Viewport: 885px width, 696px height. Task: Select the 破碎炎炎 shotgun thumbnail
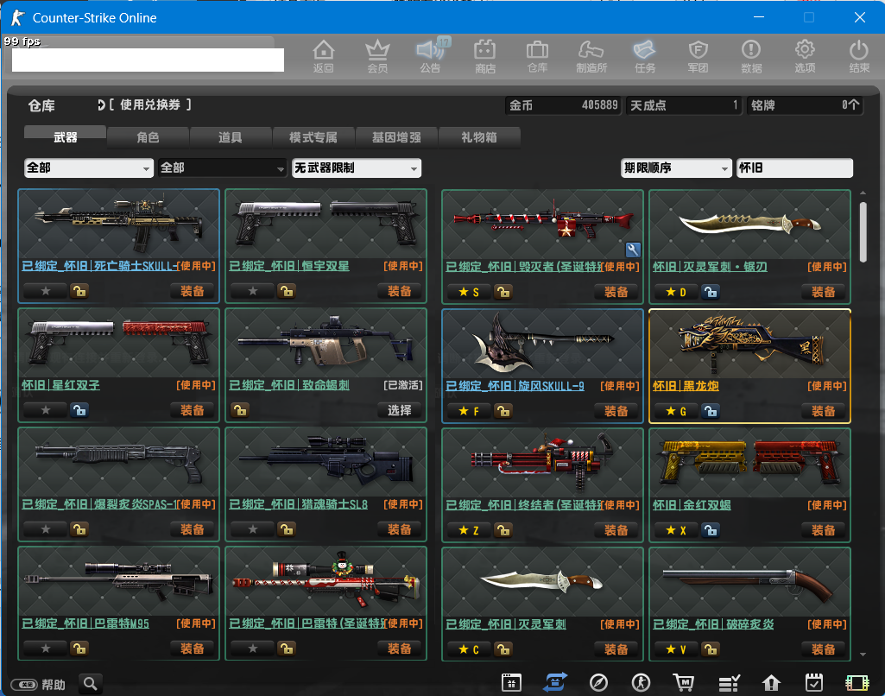[x=749, y=581]
